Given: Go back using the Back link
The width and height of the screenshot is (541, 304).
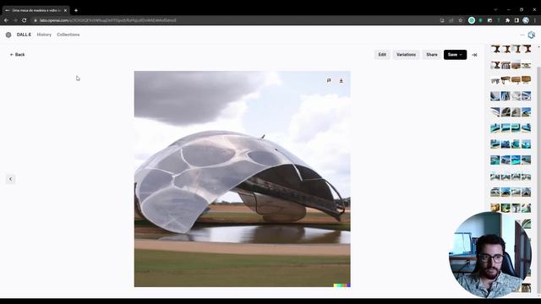Looking at the screenshot, I should (x=17, y=55).
